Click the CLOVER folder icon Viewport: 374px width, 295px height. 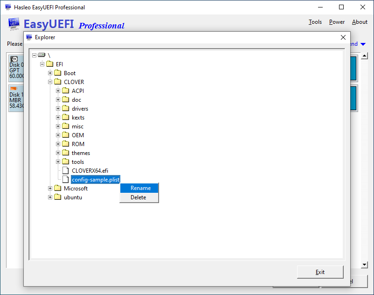(57, 81)
